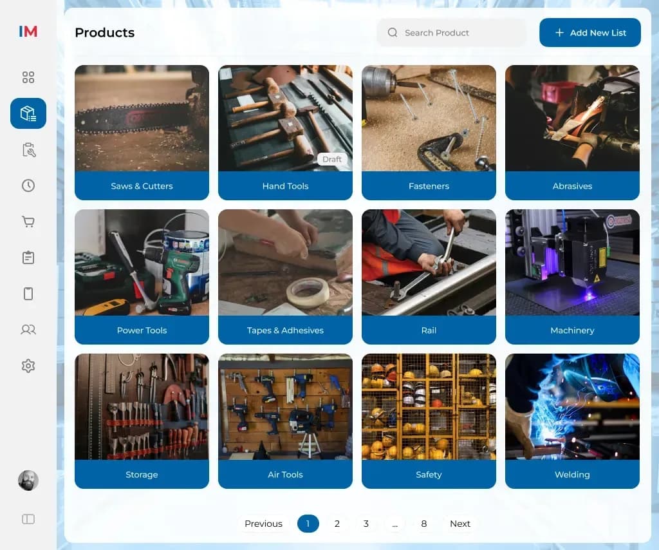The image size is (659, 550).
Task: Go to page 2
Action: (337, 524)
